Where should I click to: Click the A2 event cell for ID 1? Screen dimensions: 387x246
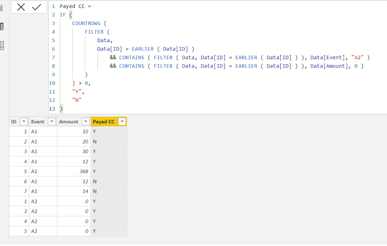[x=43, y=201]
